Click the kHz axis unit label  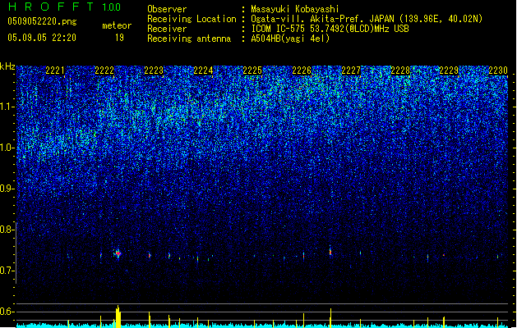7,66
